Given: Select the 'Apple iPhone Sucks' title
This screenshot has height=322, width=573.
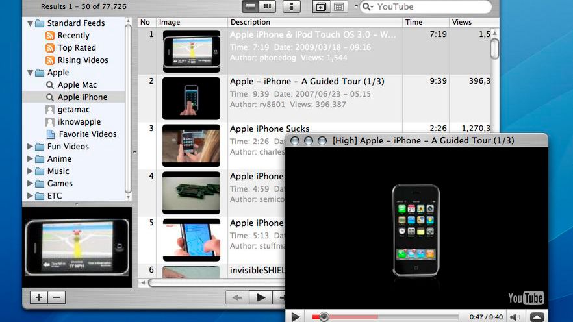Looking at the screenshot, I should (270, 129).
